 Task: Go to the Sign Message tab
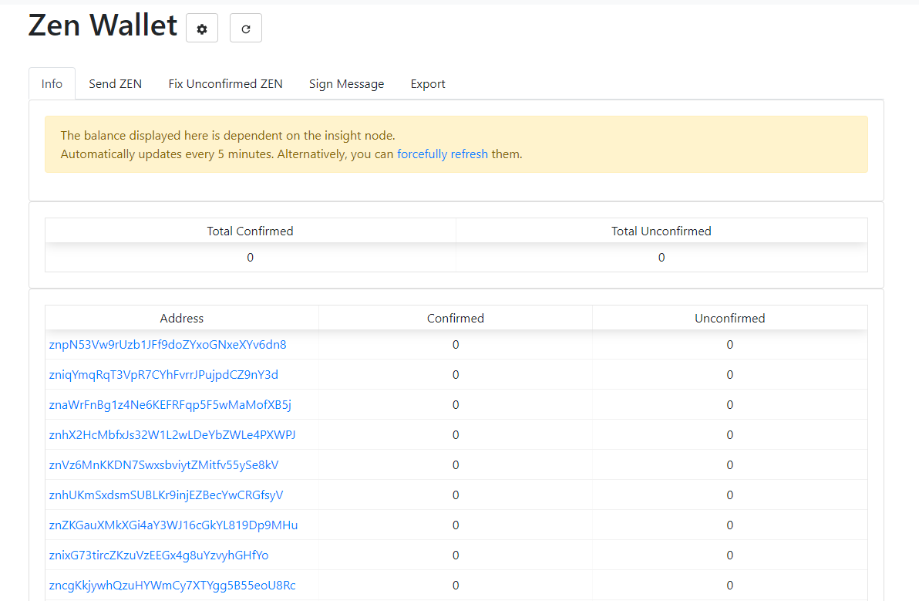click(x=346, y=84)
